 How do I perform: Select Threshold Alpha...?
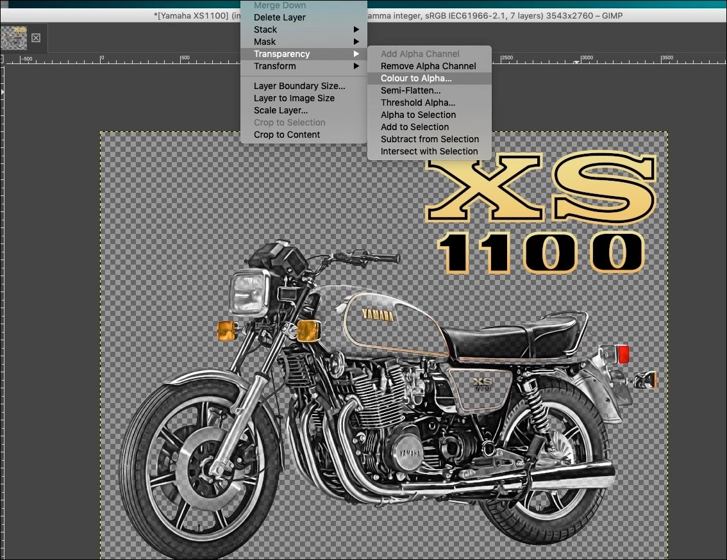coord(429,103)
